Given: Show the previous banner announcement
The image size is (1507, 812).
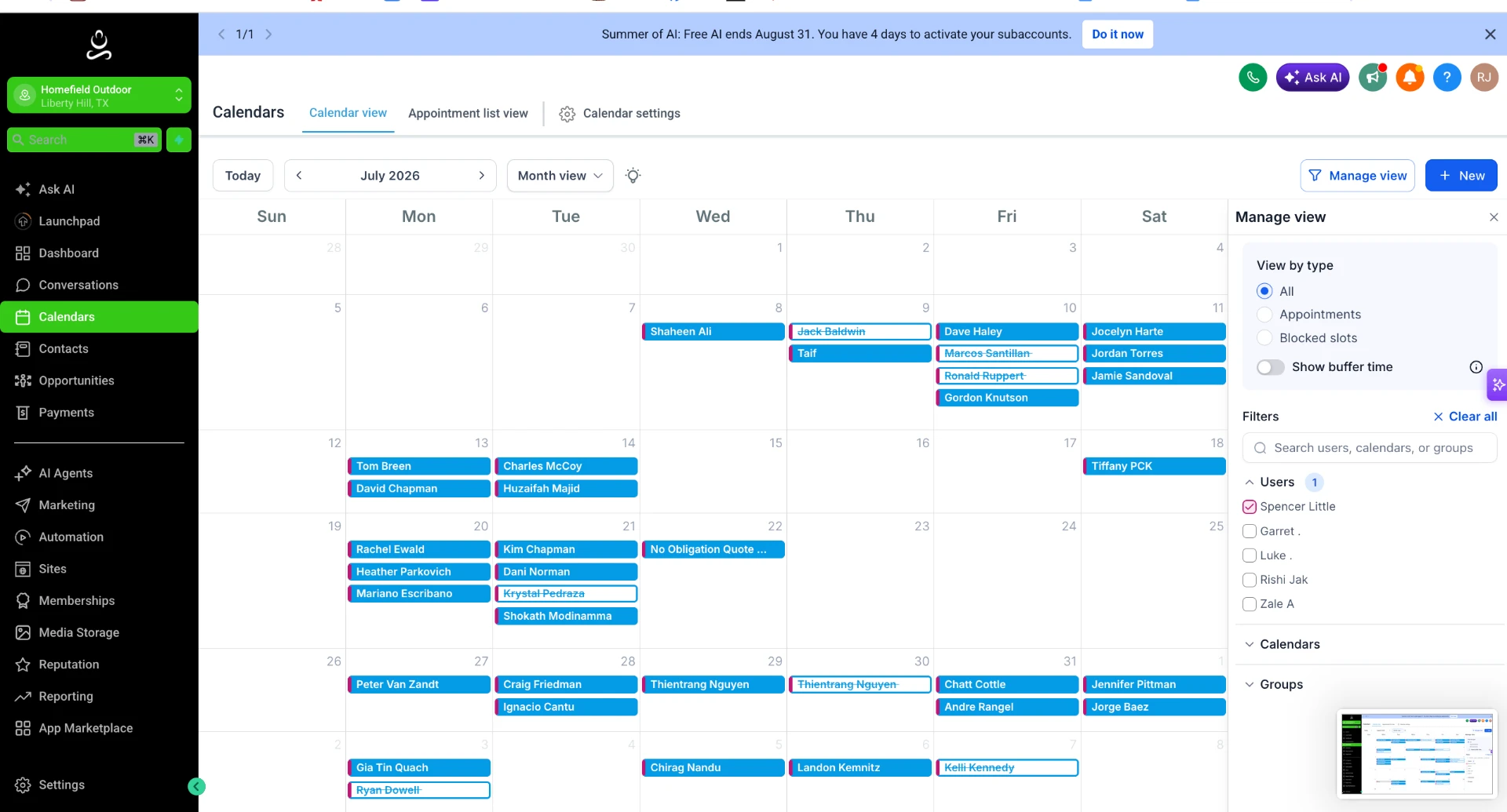Looking at the screenshot, I should point(221,35).
